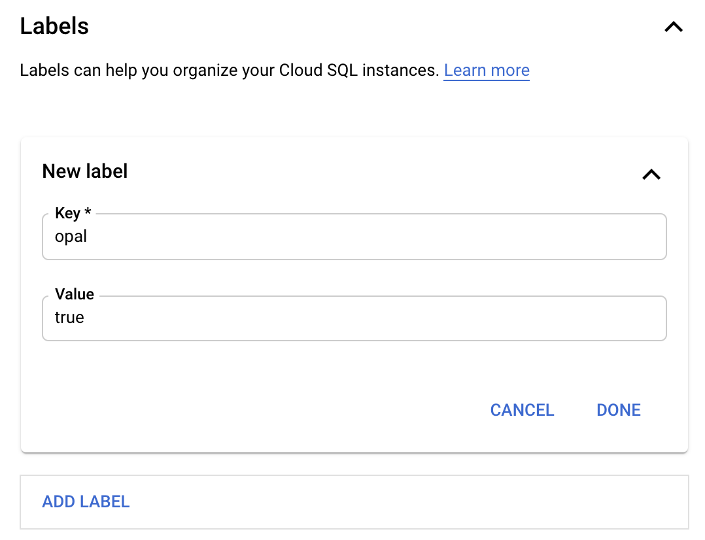Click the Key field's floating label
The width and height of the screenshot is (705, 540).
pos(67,213)
